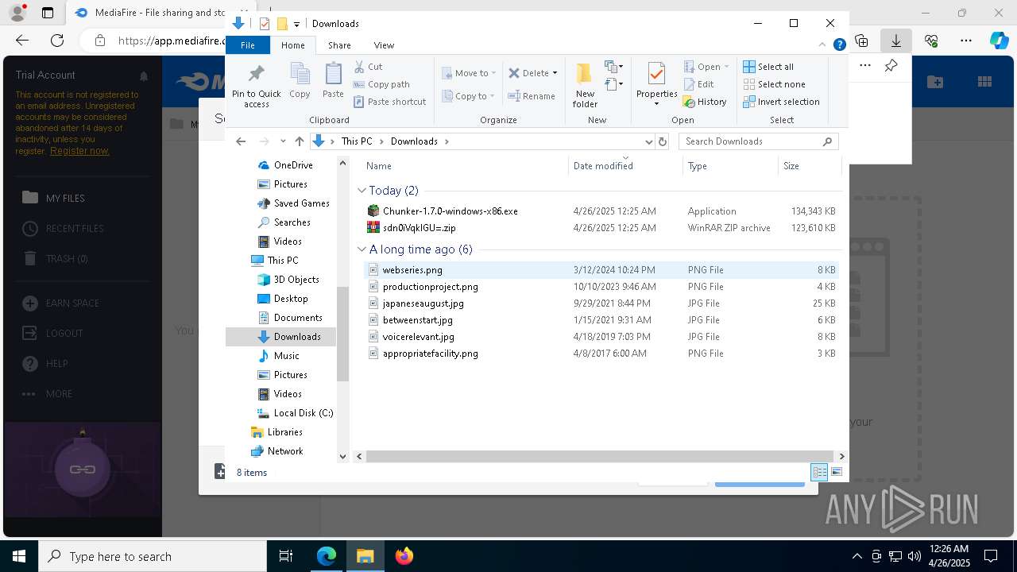1017x572 pixels.
Task: Open recent locations dropdown
Action: (283, 141)
